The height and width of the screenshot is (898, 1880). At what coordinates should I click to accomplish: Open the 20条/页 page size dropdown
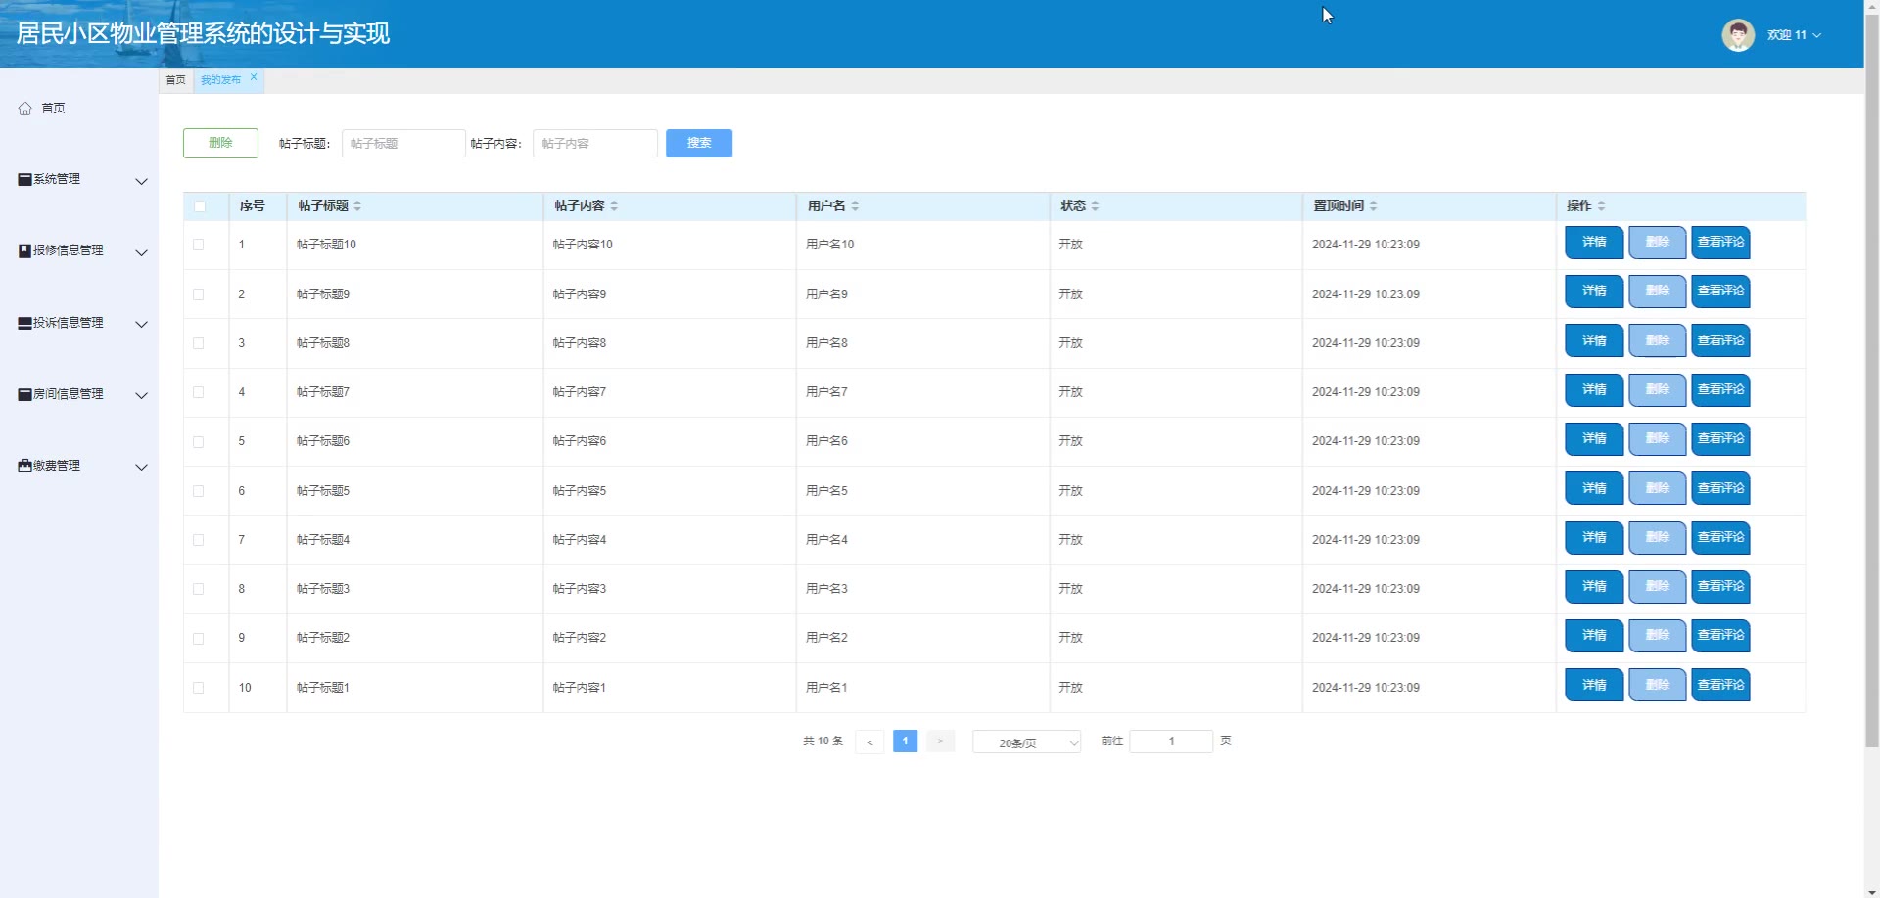tap(1026, 742)
